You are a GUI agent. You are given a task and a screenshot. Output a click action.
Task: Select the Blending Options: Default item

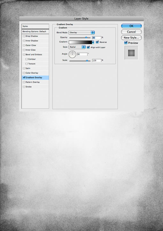[35, 32]
